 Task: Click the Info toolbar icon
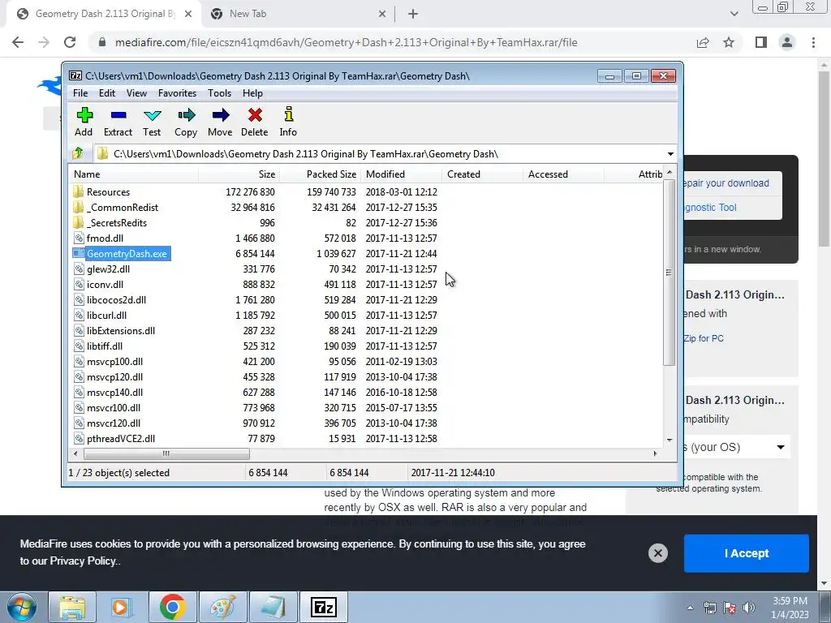pos(288,114)
